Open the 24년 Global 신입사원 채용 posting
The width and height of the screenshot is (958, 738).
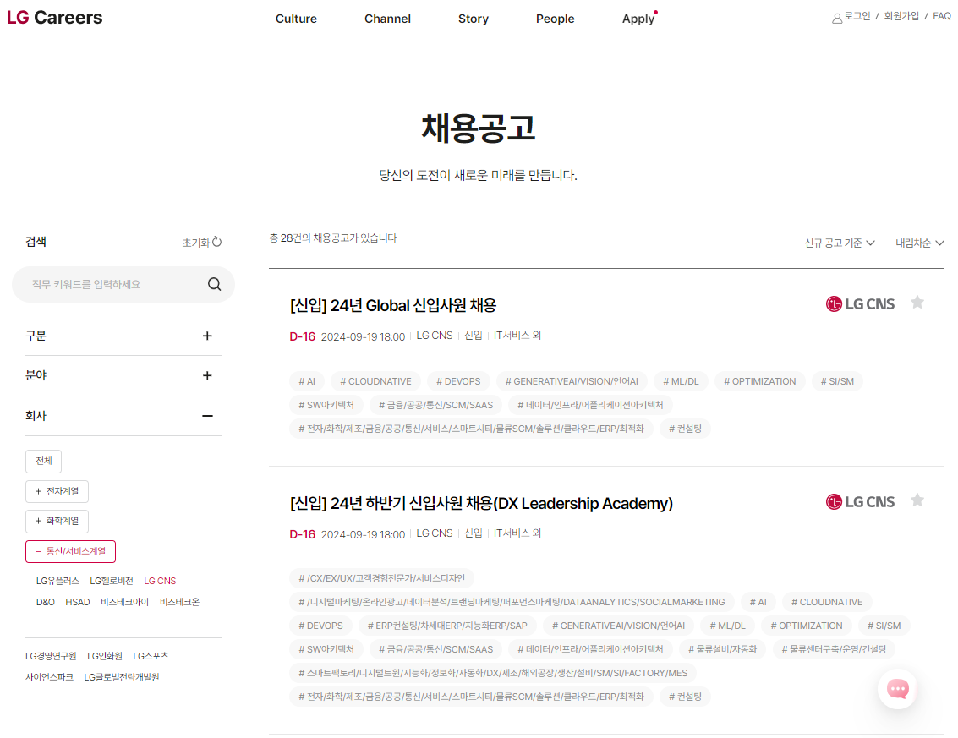pyautogui.click(x=393, y=305)
